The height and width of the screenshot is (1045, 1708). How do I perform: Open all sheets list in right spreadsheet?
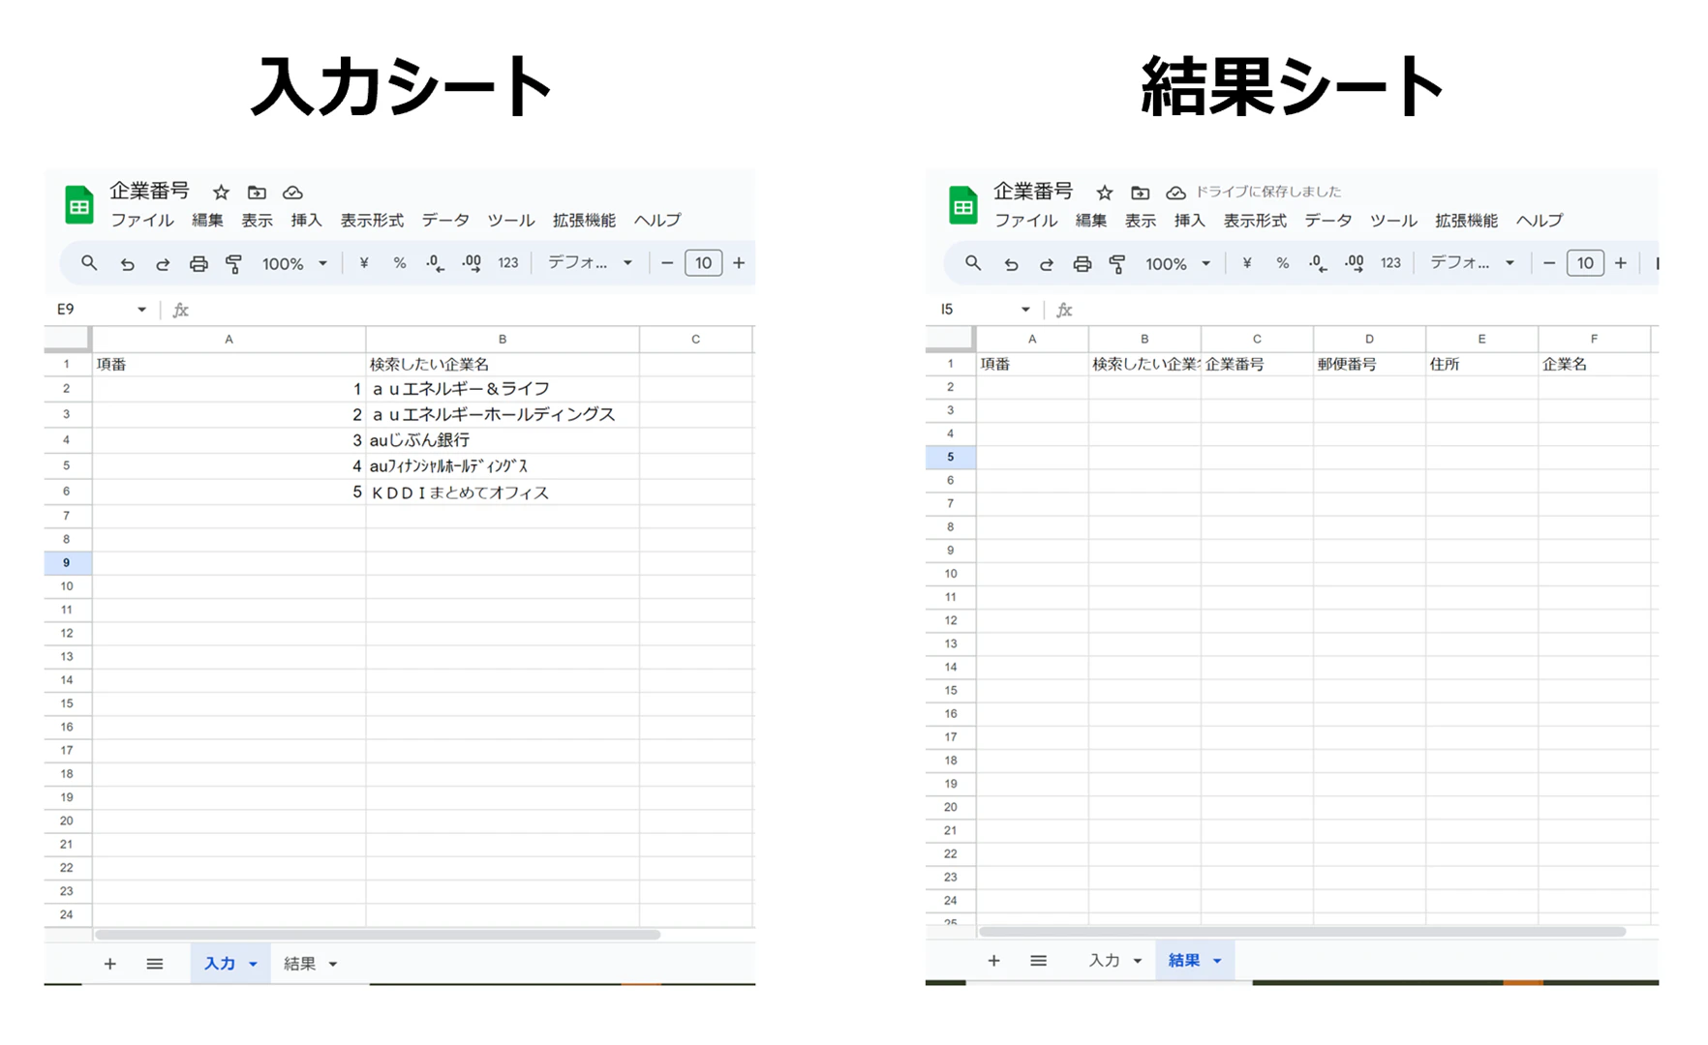click(1038, 961)
